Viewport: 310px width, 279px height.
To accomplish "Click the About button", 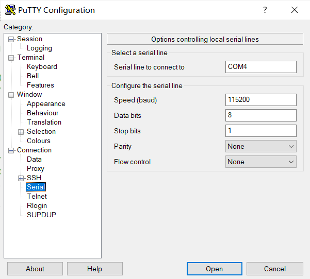I will click(35, 269).
